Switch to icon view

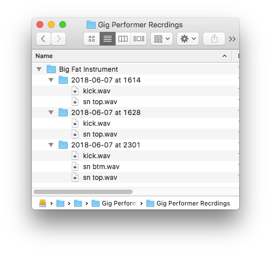pos(92,39)
